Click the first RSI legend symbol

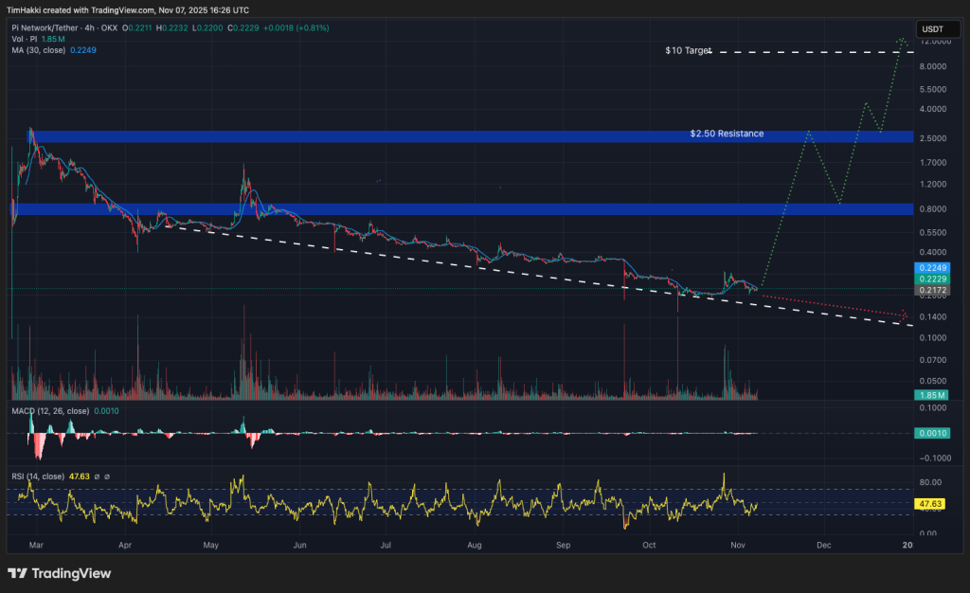pos(97,476)
